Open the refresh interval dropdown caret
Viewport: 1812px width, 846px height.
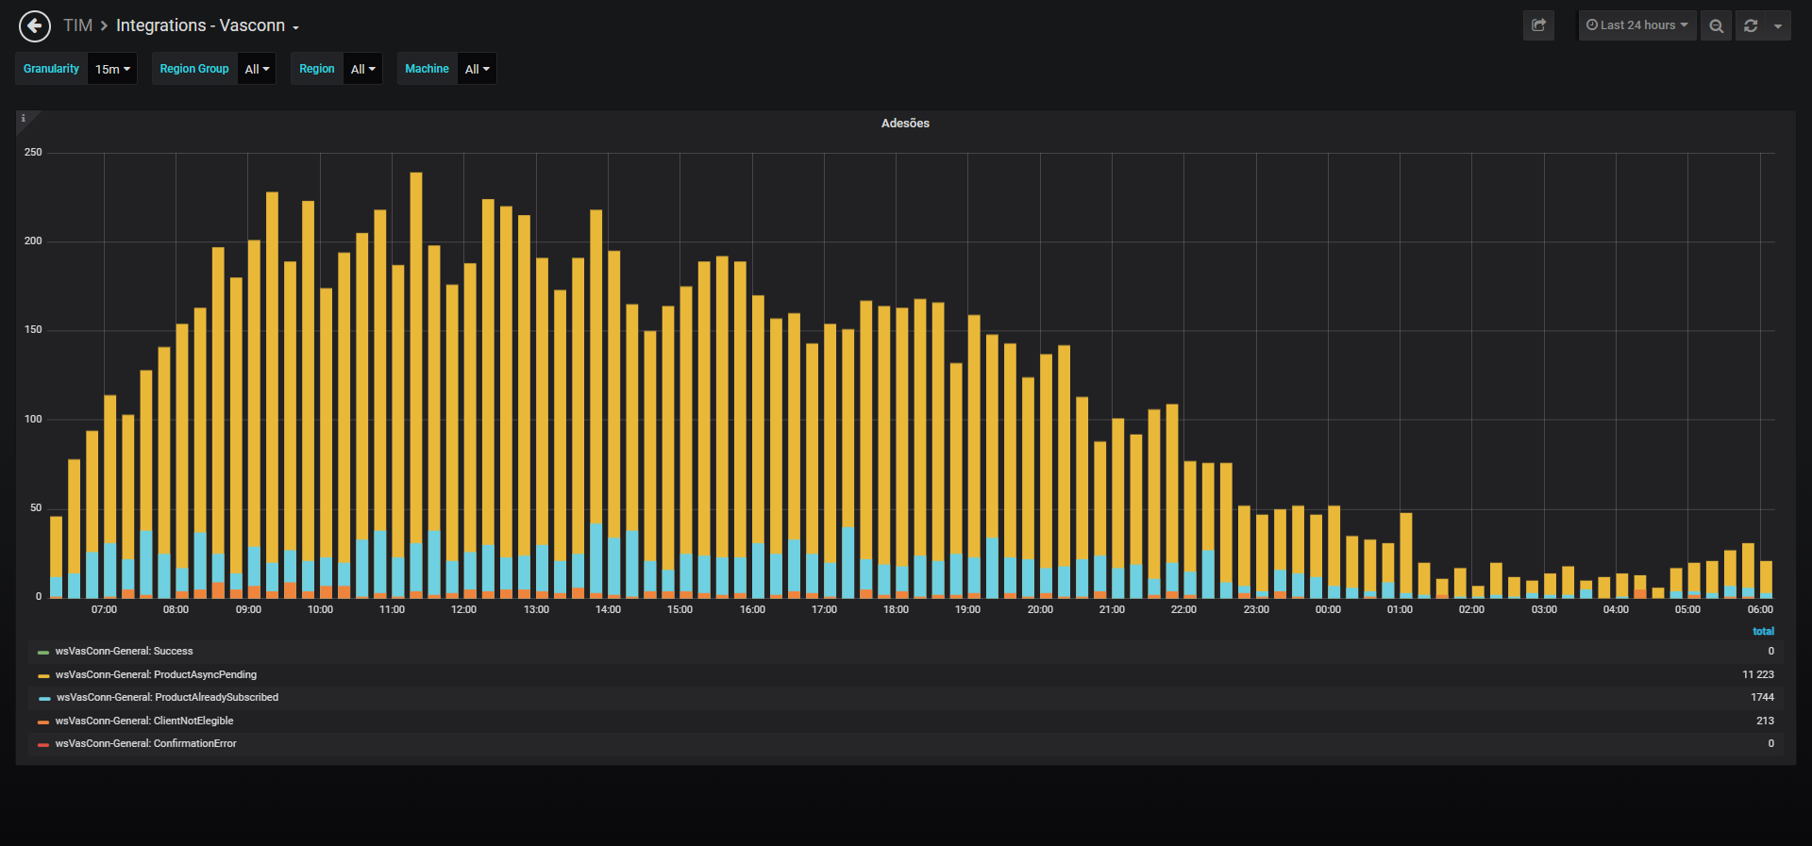point(1778,25)
